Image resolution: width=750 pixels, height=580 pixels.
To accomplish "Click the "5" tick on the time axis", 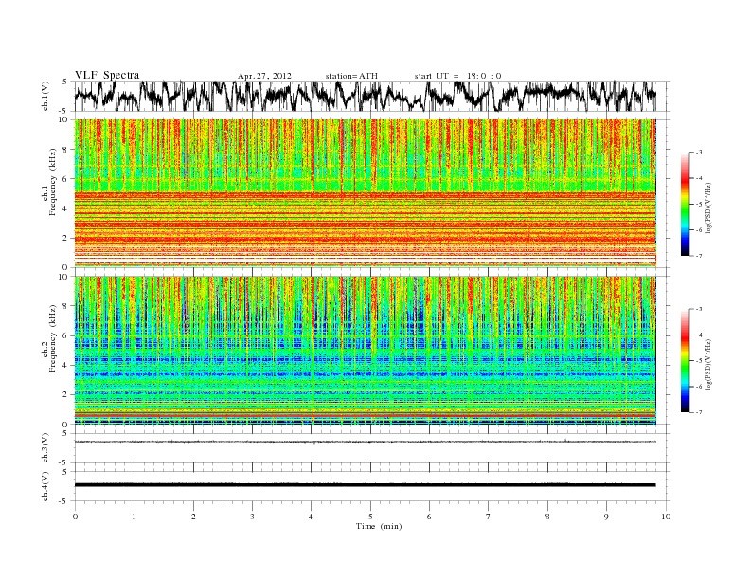I will pyautogui.click(x=370, y=517).
